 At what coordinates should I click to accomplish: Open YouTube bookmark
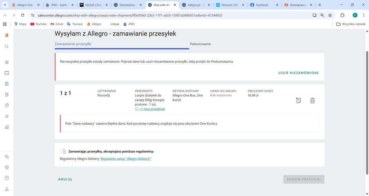(x=38, y=24)
